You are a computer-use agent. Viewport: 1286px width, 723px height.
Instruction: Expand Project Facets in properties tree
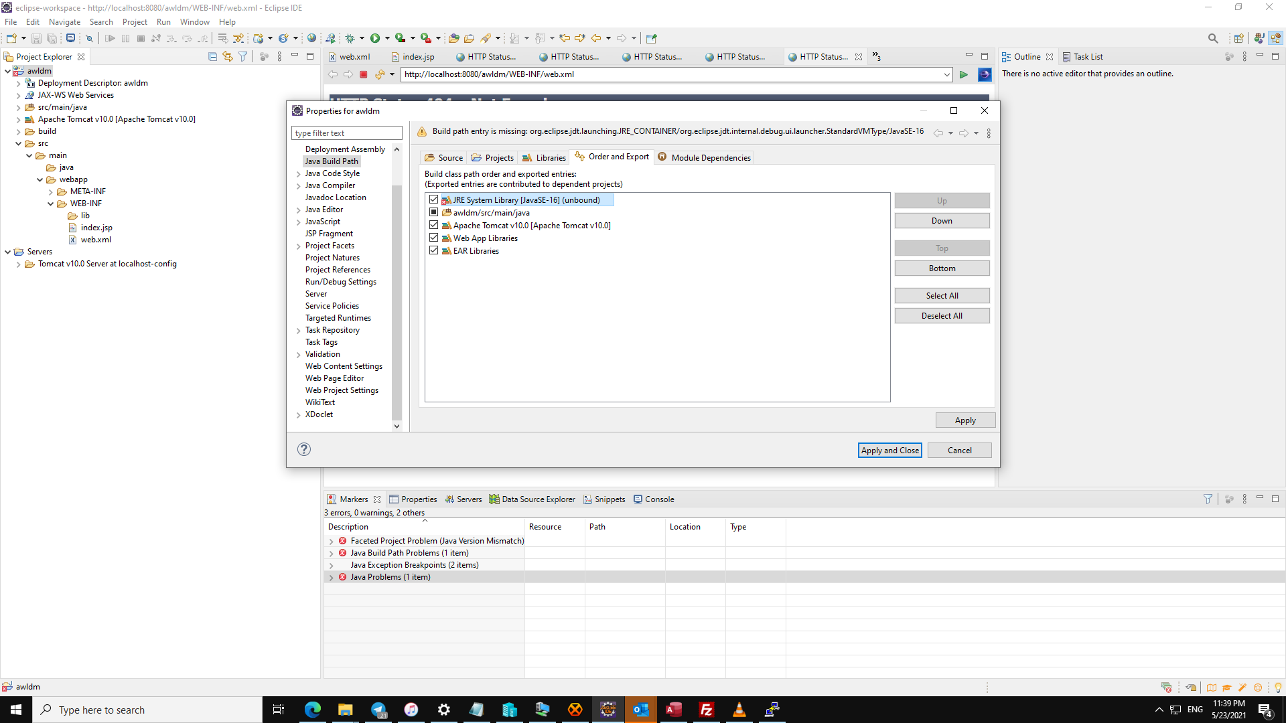(299, 246)
